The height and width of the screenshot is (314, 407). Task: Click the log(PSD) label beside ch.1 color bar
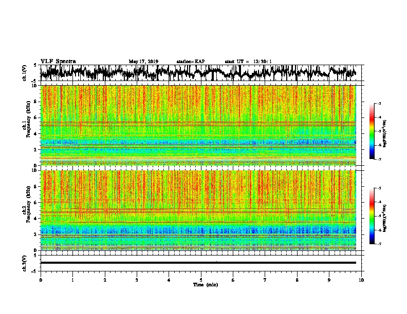[385, 133]
